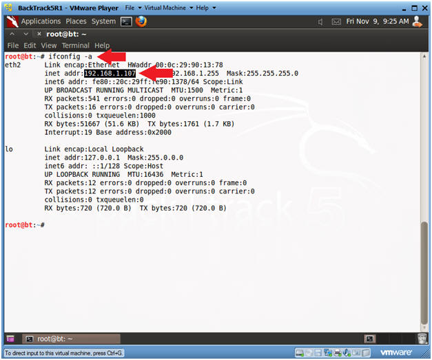This screenshot has width=432, height=360.
Task: Click the show desktop icon in the bottom panel
Action: coord(10,339)
